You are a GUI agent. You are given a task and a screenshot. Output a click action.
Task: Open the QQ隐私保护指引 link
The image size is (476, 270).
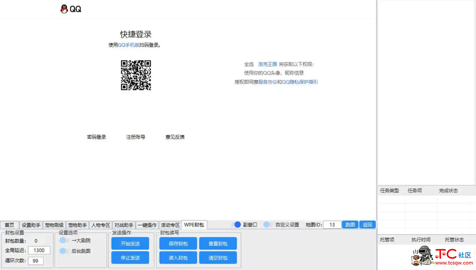300,82
